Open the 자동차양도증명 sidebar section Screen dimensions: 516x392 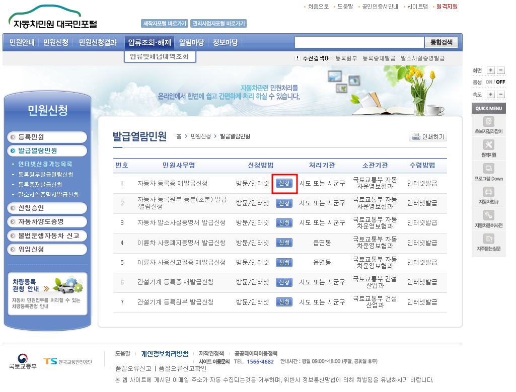47,221
